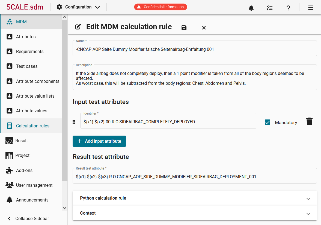Viewport: 321px width, 225px height.
Task: Open the notifications bell in the header
Action: coord(251,8)
